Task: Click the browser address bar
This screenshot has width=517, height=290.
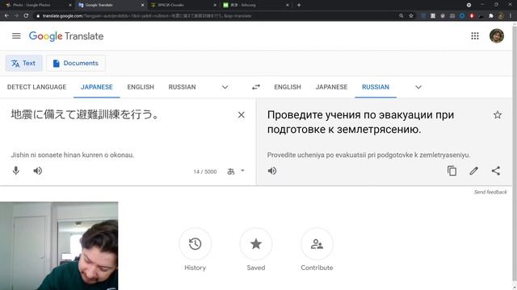Action: 217,16
